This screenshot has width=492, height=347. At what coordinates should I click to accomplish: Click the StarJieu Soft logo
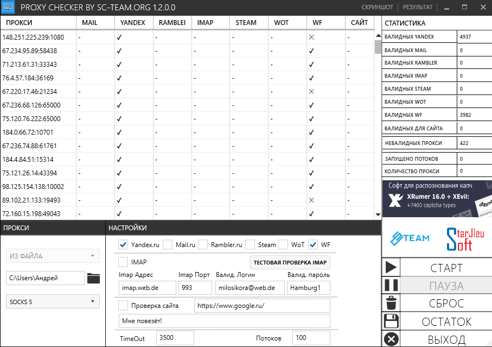pyautogui.click(x=465, y=239)
